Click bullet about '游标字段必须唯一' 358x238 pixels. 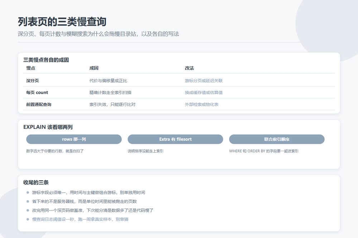click(88, 192)
